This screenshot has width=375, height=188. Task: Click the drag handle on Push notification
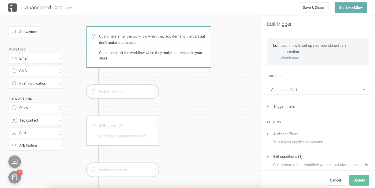(59, 83)
